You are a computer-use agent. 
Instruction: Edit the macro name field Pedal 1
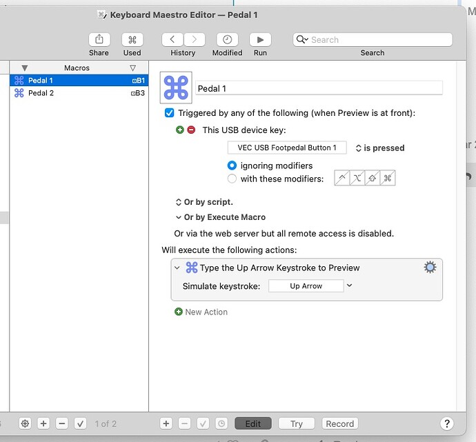(x=319, y=88)
